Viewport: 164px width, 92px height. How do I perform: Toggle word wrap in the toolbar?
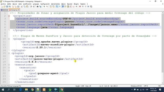[57, 6]
